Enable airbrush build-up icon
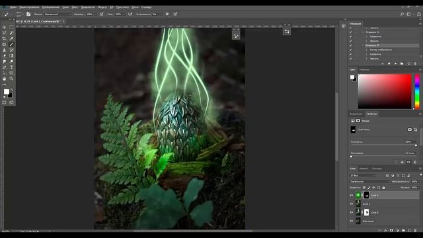 130,14
